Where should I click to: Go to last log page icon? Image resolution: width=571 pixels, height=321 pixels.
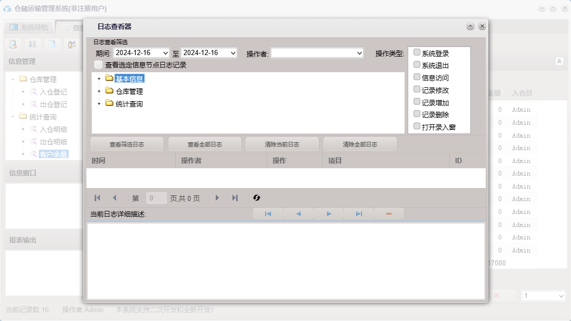coord(235,198)
